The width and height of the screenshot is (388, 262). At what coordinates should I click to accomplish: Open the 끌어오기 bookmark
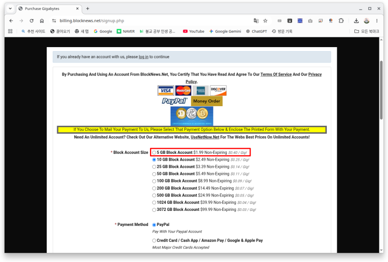60,32
